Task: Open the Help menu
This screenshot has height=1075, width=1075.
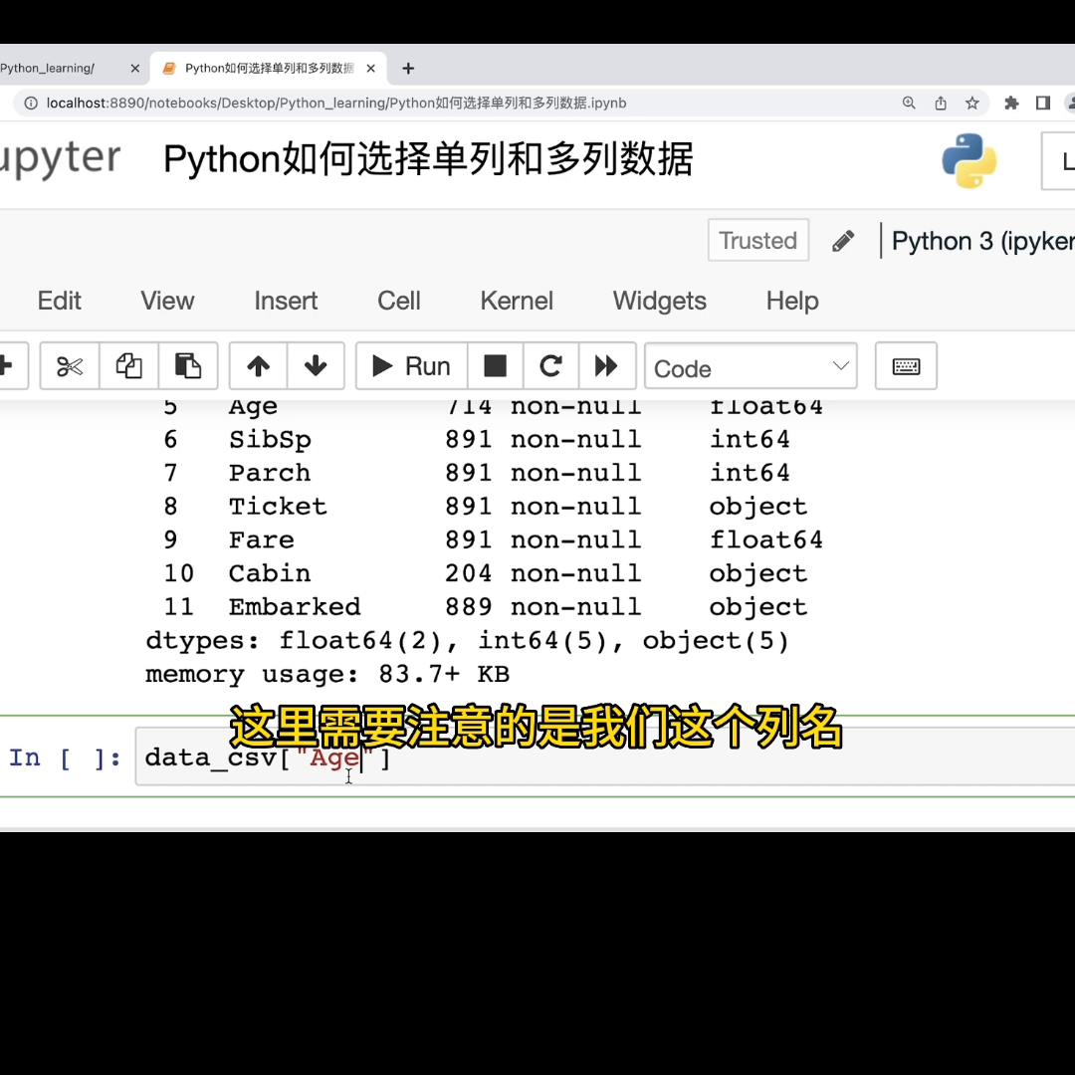Action: (x=792, y=301)
